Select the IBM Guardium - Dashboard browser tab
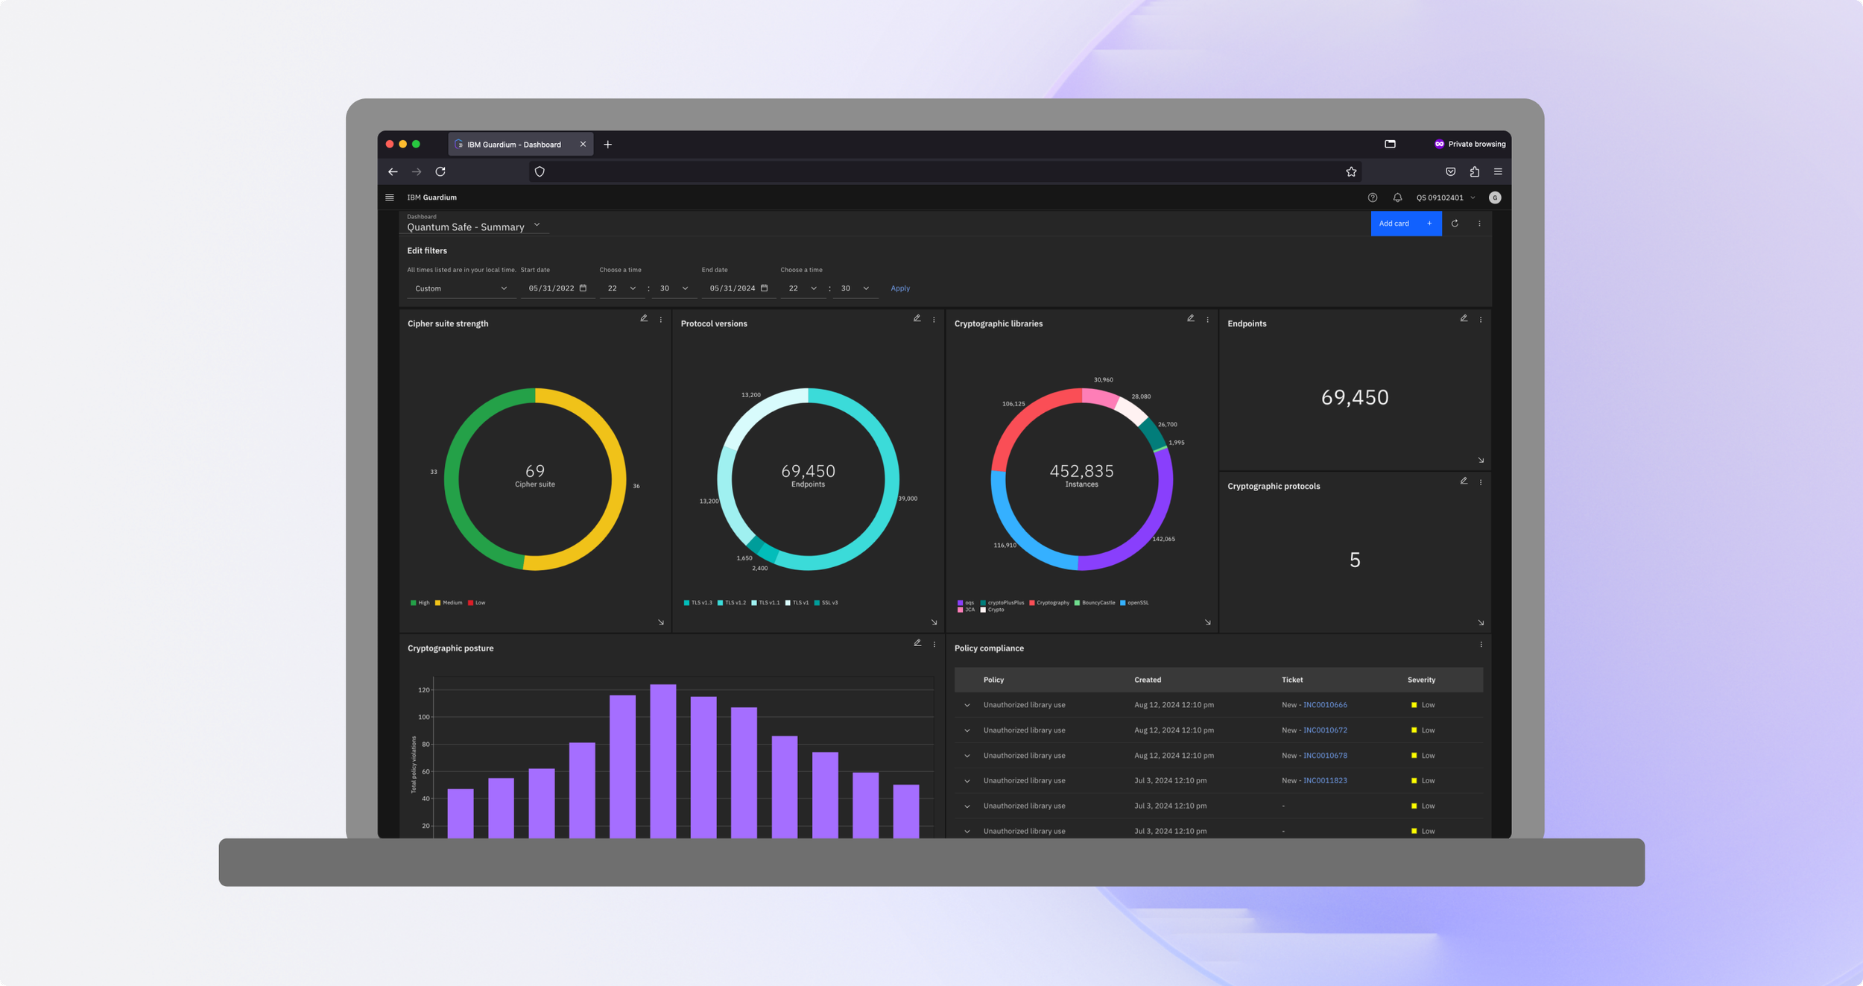 click(x=514, y=145)
